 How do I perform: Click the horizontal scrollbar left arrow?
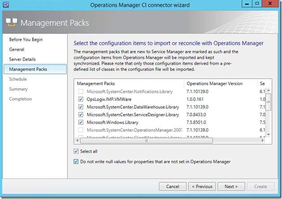click(x=76, y=140)
